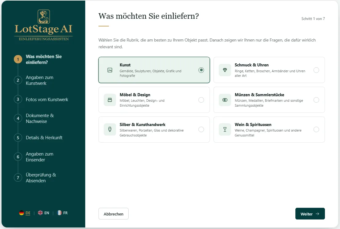This screenshot has height=229, width=340.
Task: Click the 'EINLIEFERUNGSASSISTEN' subtitle text
Action: click(x=44, y=39)
